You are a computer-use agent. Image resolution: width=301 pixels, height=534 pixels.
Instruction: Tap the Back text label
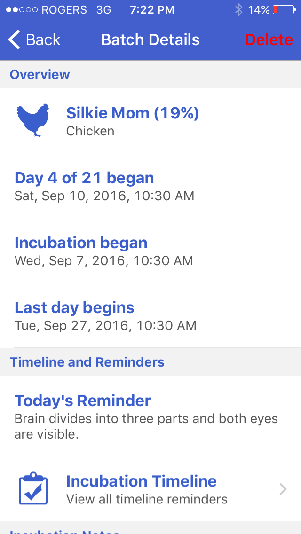pyautogui.click(x=43, y=40)
